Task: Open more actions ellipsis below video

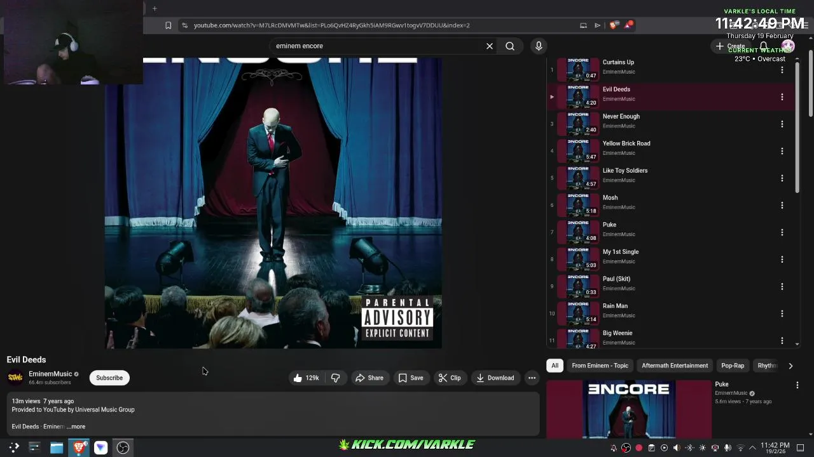Action: 532,378
